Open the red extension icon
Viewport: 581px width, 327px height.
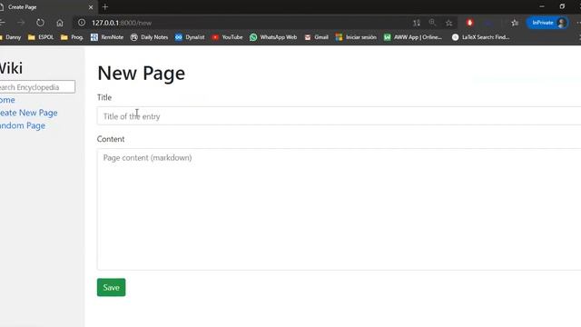(469, 23)
